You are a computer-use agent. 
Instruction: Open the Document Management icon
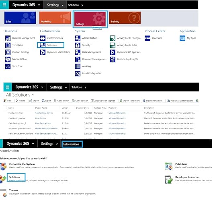click(78, 59)
